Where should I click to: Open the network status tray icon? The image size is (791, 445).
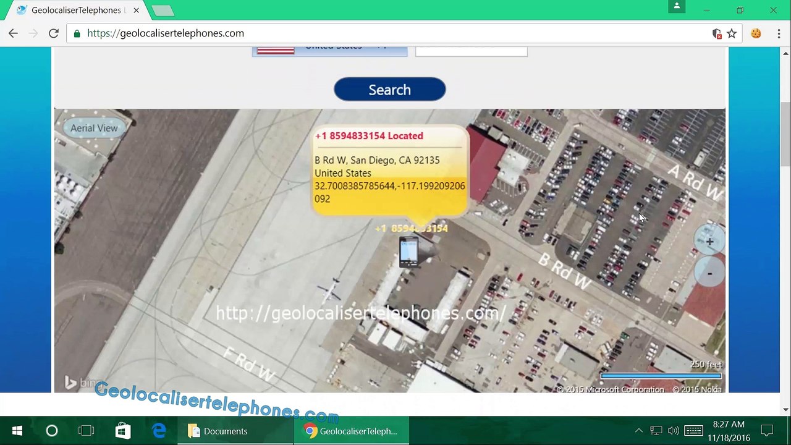coord(656,431)
